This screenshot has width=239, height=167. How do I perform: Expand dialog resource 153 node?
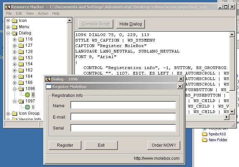coord(14,58)
